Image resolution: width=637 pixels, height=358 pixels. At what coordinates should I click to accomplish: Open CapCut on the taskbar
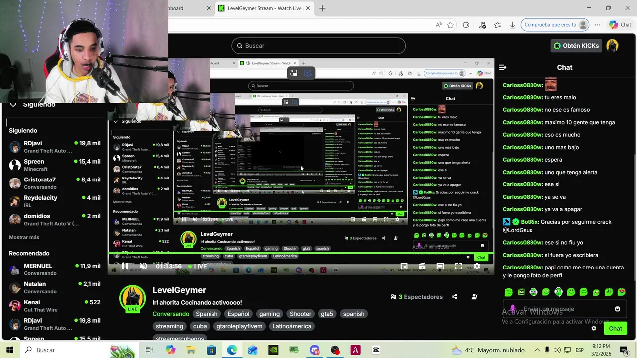tap(376, 350)
